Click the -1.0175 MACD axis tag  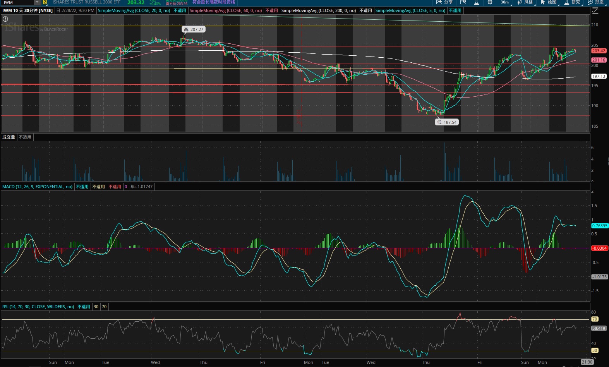tap(599, 277)
